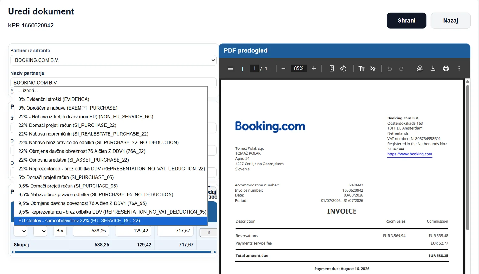Click the horizontal scrollbar left arrow
This screenshot has width=479, height=274.
coord(13,252)
